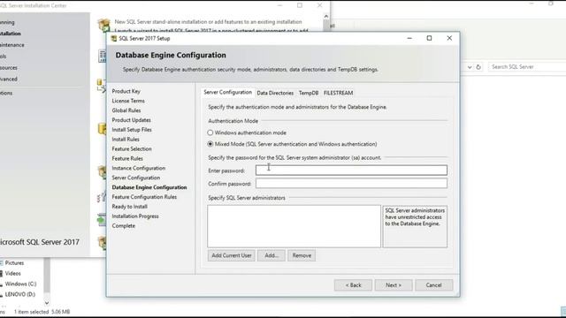Screen dimensions: 566x318
Task: Click Product Key step in sidebar
Action: coord(126,91)
